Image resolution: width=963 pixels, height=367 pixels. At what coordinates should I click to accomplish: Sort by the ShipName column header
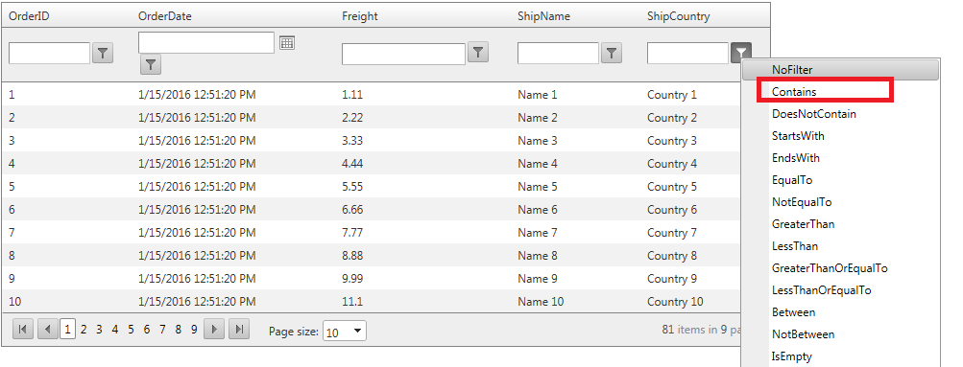point(543,16)
